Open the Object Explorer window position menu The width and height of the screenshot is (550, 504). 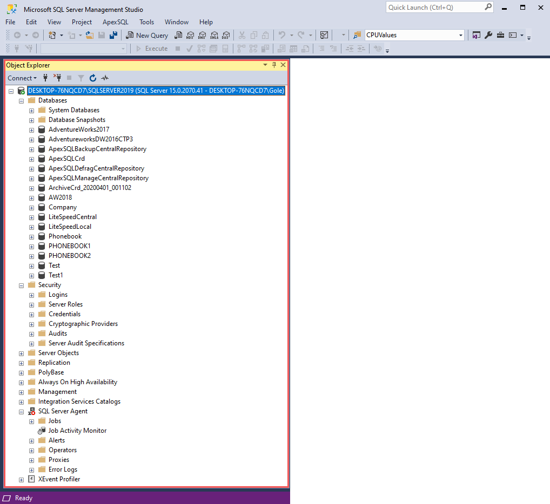[x=265, y=65]
